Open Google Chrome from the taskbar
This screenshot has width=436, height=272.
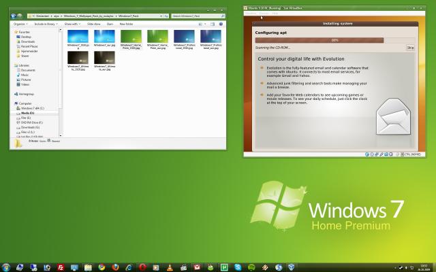point(102,267)
